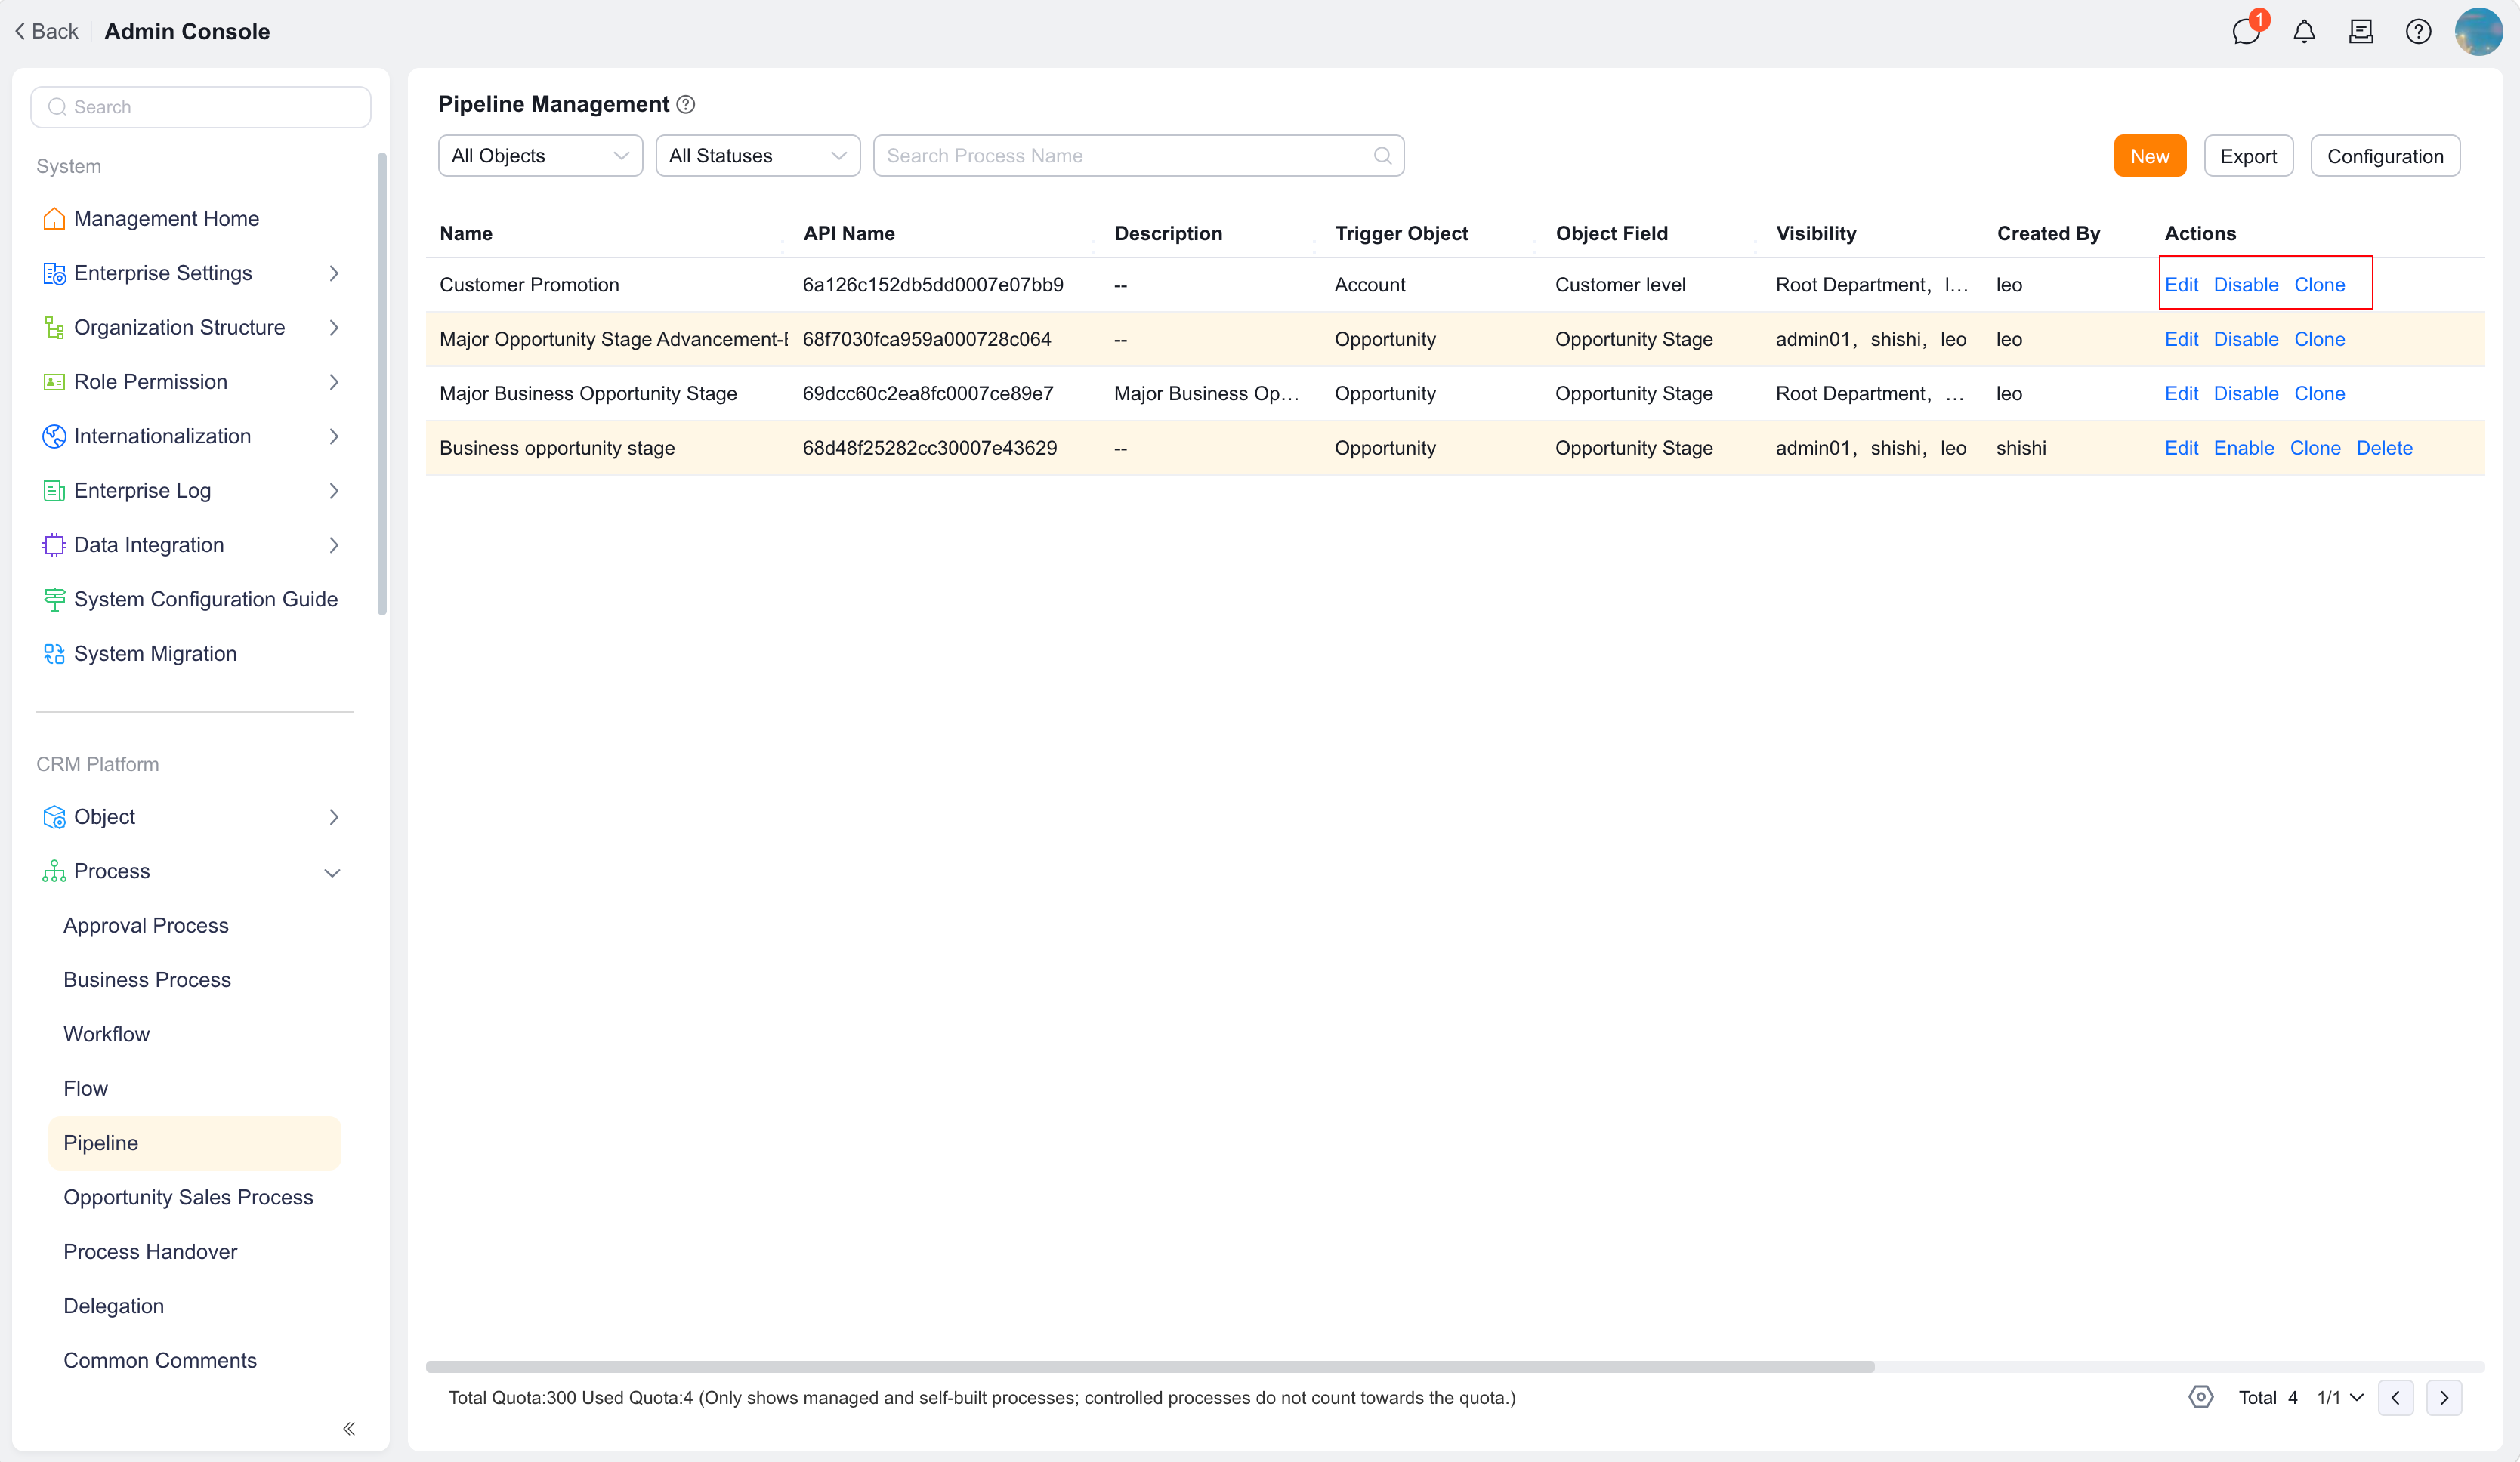The image size is (2520, 1462).
Task: Focus the Search Process Name field
Action: pos(1138,156)
